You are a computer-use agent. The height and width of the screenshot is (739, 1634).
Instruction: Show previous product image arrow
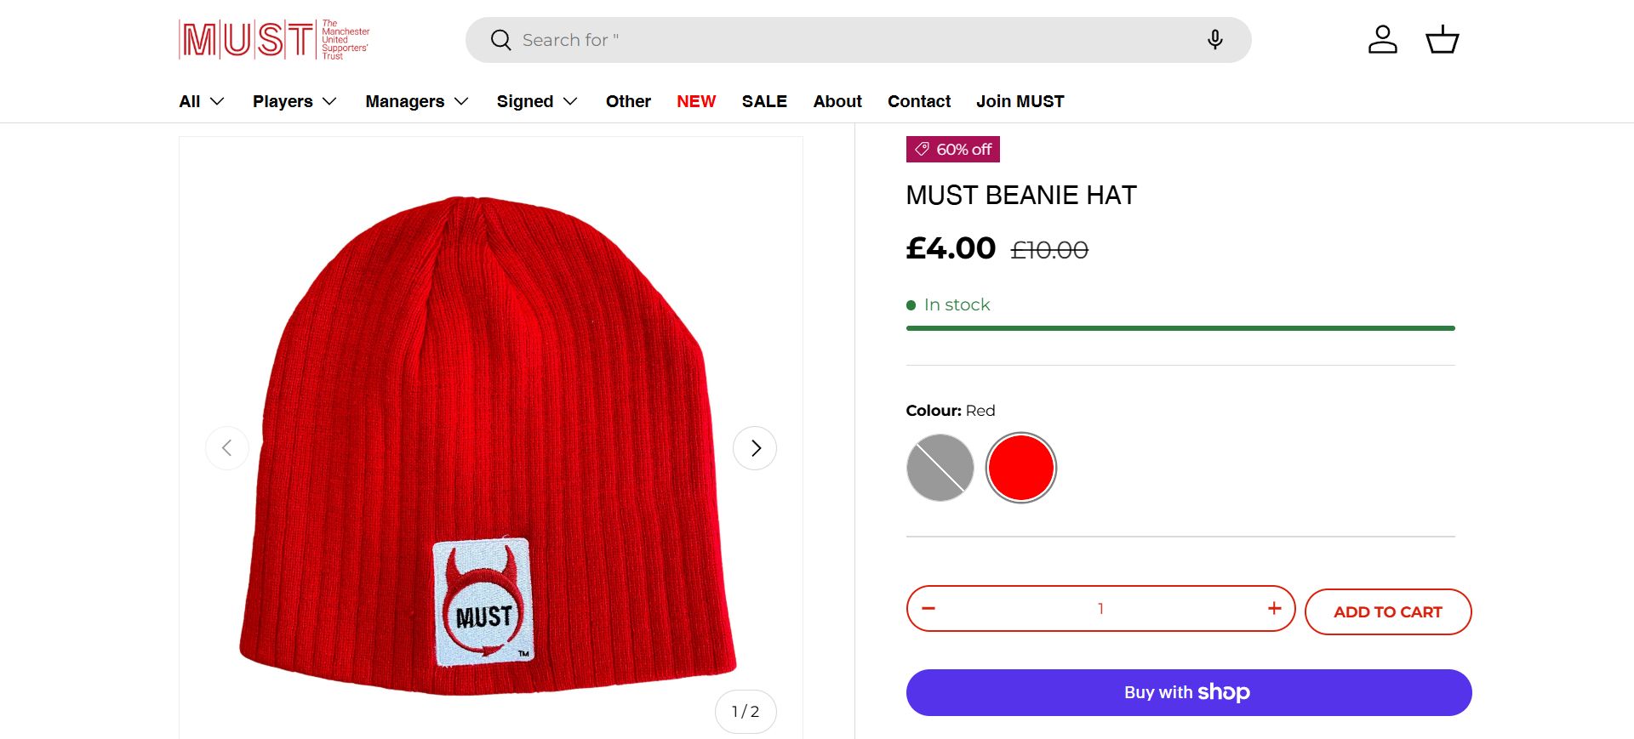tap(227, 448)
